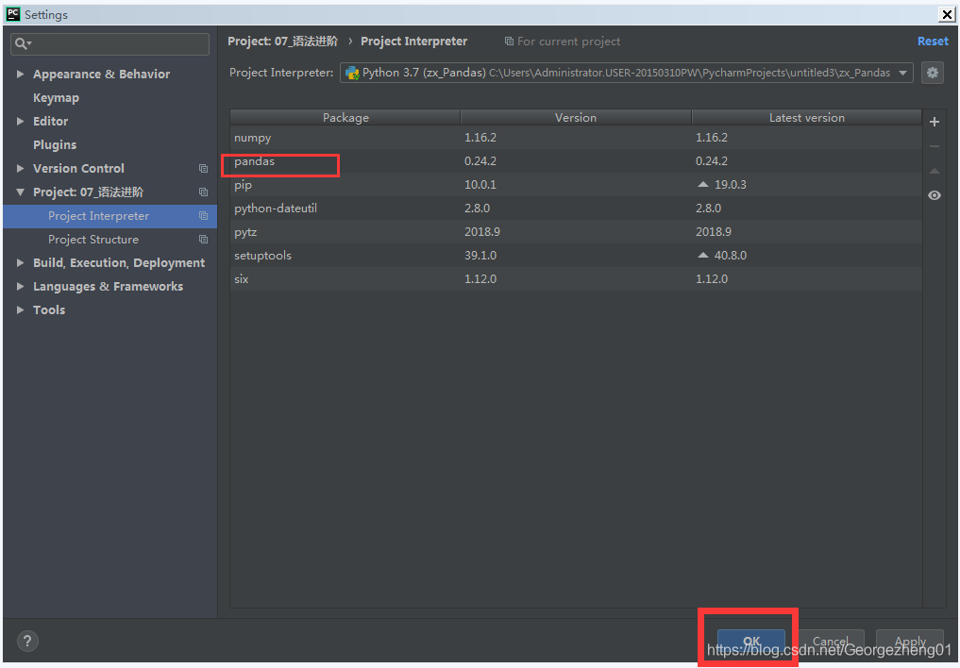This screenshot has height=668, width=960.
Task: Expand the Version Control section
Action: (20, 168)
